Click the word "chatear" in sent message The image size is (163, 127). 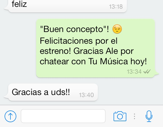point(54,61)
